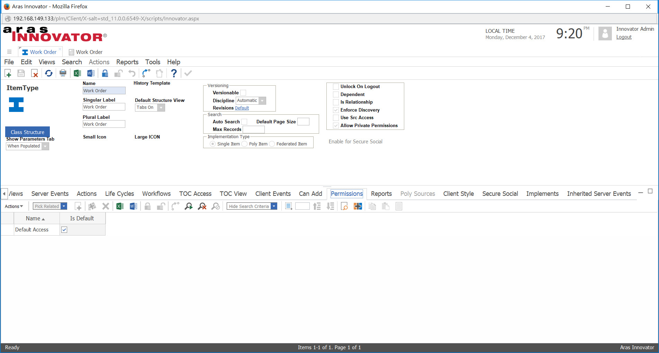
Task: Select the second Work Order tab at top
Action: 85,52
